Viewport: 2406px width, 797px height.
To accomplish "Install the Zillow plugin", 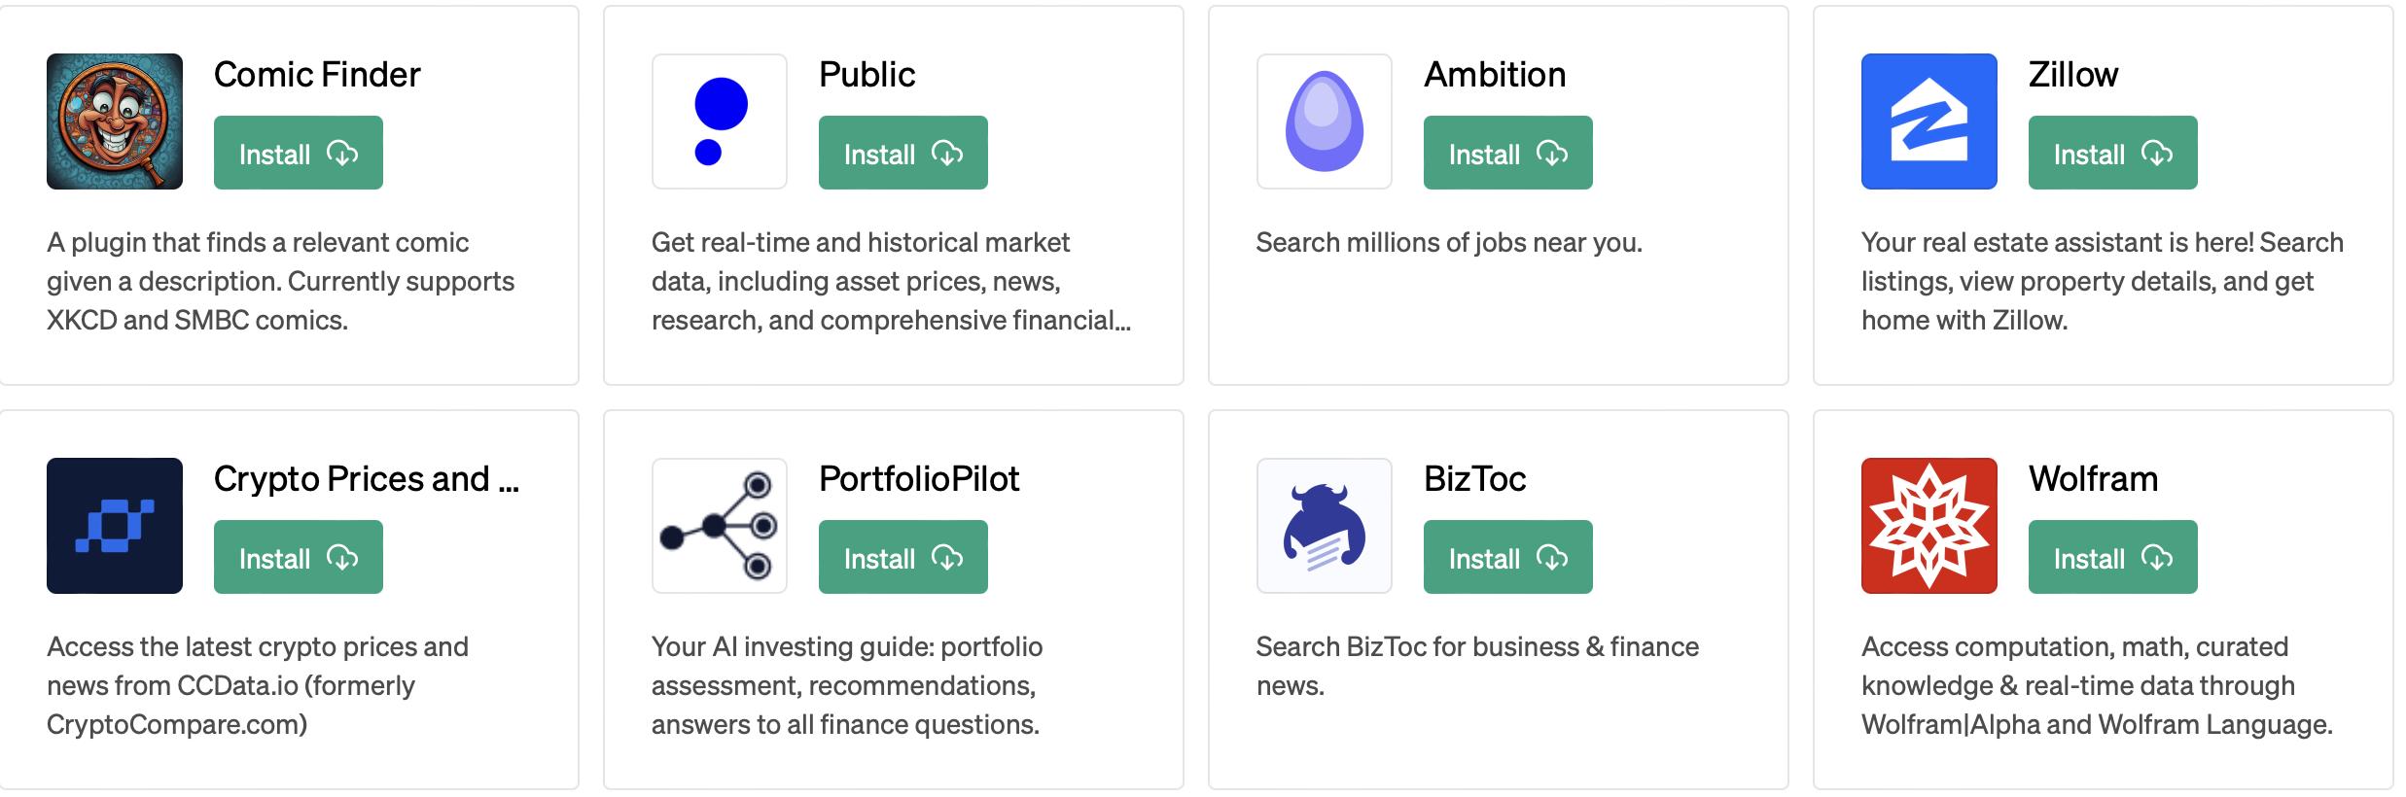I will coord(2113,153).
